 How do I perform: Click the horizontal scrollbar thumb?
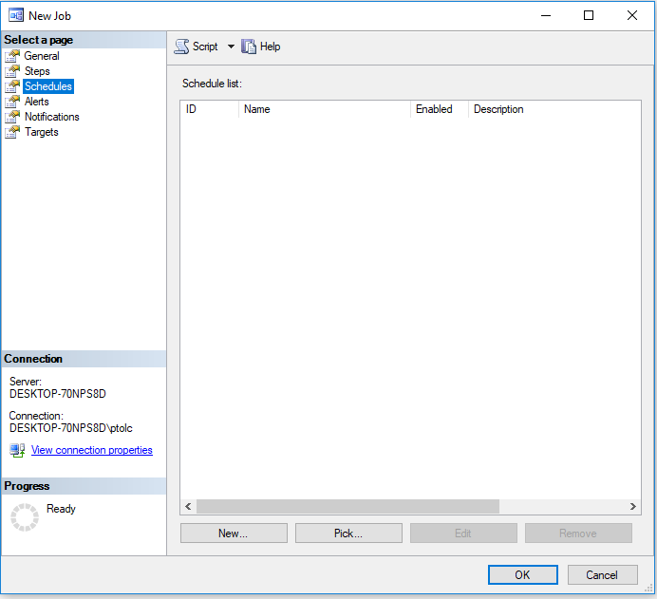347,507
